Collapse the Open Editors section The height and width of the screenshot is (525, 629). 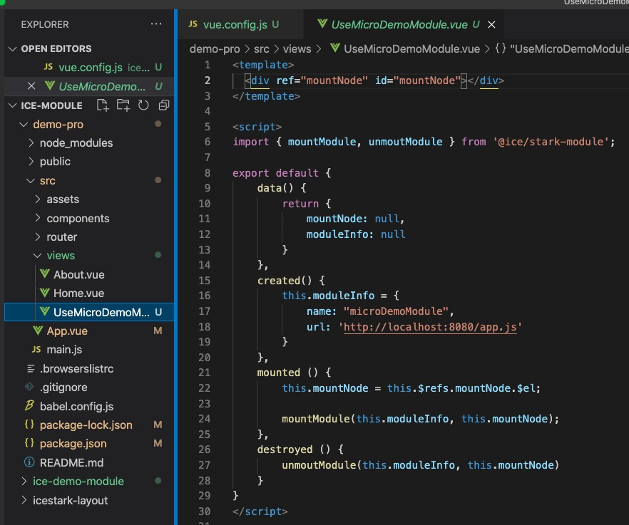(x=12, y=49)
